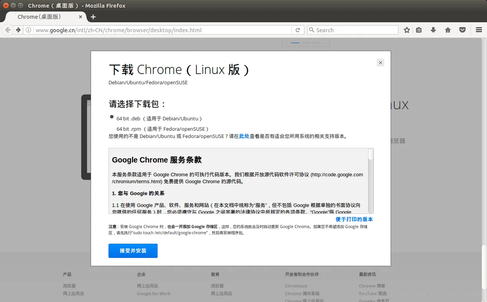This screenshot has height=302, width=487.
Task: Open the 此处 link for other systems
Action: [x=244, y=136]
